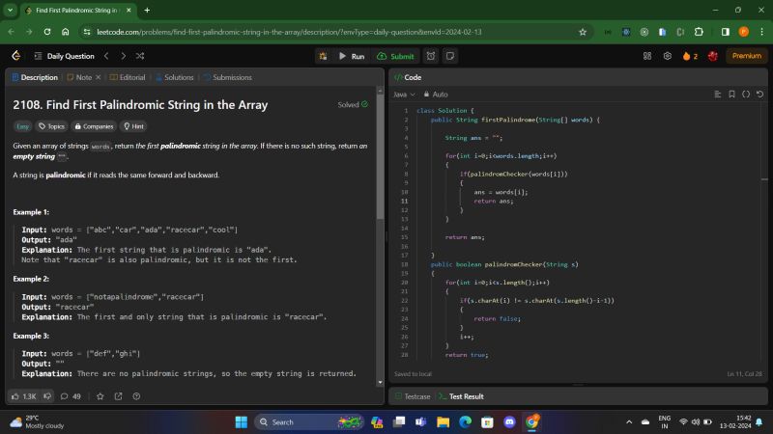Viewport: 773px width, 434px height.
Task: Click the editor bookmark icon
Action: (731, 94)
